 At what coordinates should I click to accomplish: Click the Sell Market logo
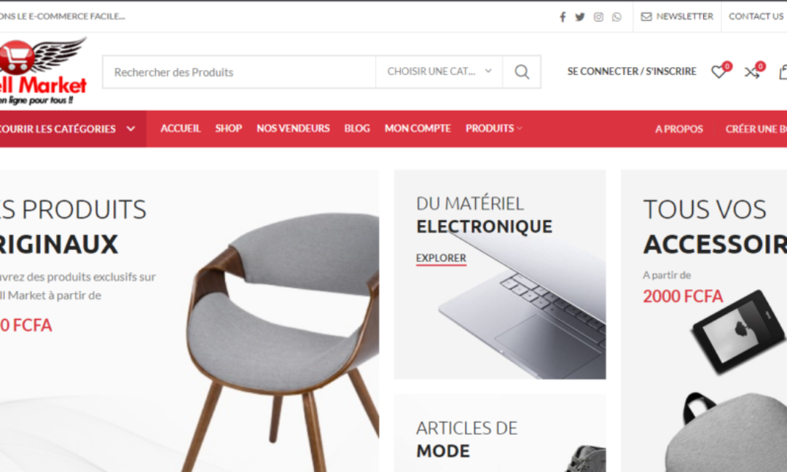43,71
